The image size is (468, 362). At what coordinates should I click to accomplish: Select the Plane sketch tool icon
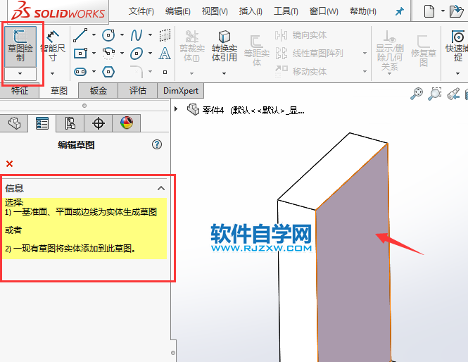pyautogui.click(x=165, y=35)
